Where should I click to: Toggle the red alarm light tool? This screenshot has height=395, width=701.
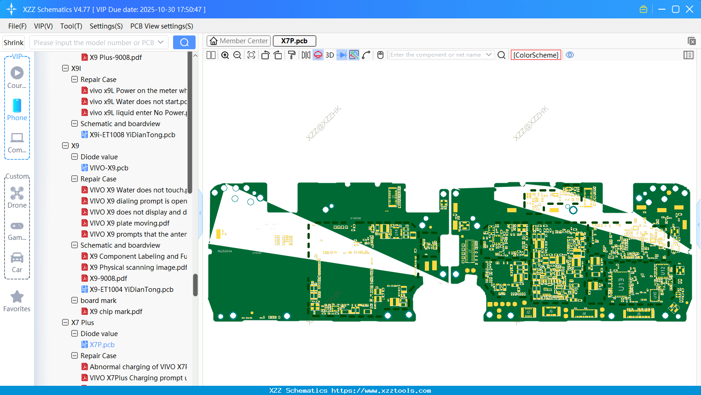click(318, 55)
